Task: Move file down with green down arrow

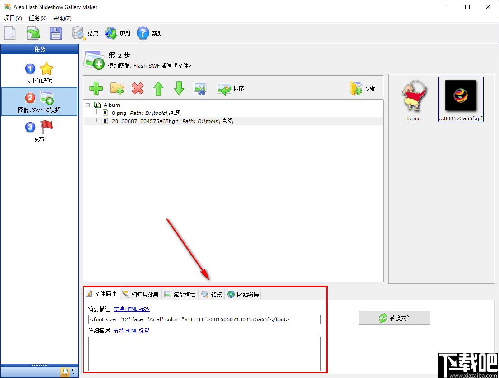Action: pos(179,88)
